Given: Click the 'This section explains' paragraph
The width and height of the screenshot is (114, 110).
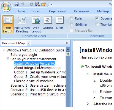Looking at the screenshot, I should point(96,57).
